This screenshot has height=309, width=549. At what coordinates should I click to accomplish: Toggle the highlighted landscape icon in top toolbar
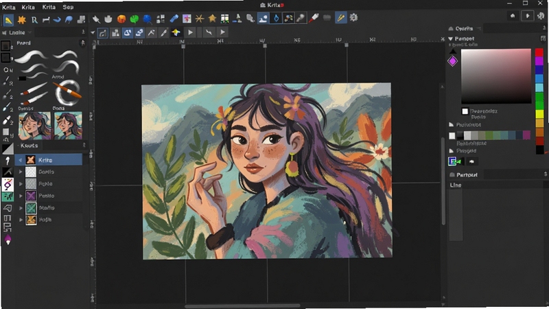[263, 19]
